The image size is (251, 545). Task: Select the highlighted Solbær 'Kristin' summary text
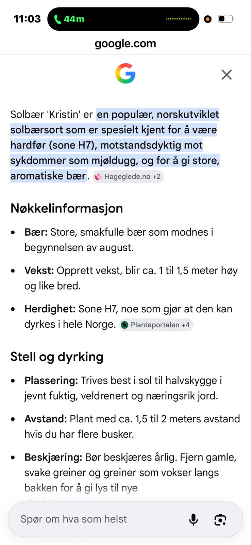(115, 145)
